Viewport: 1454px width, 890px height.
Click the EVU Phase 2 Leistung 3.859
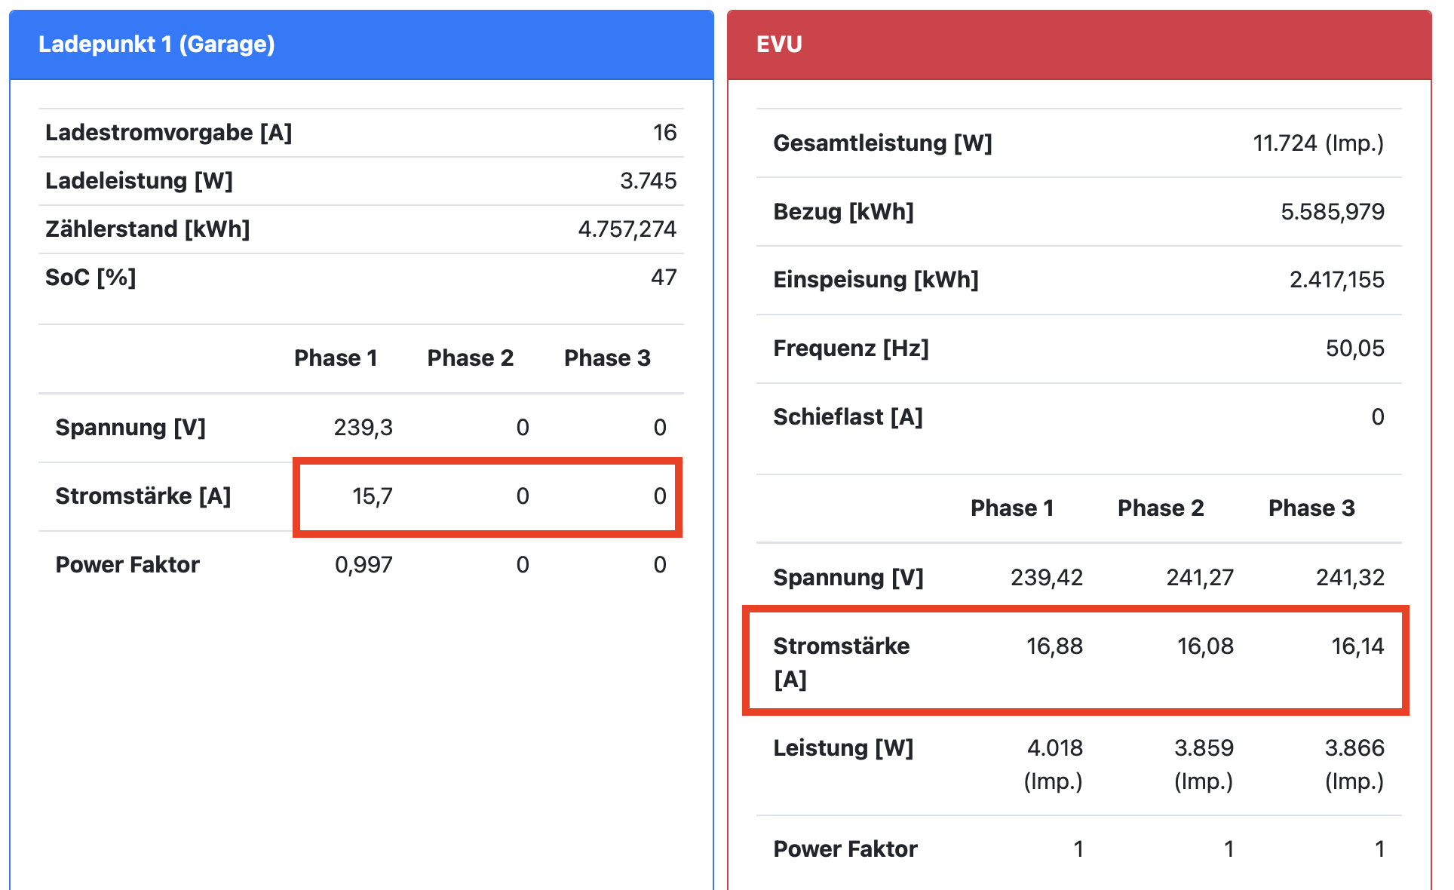pyautogui.click(x=1204, y=748)
